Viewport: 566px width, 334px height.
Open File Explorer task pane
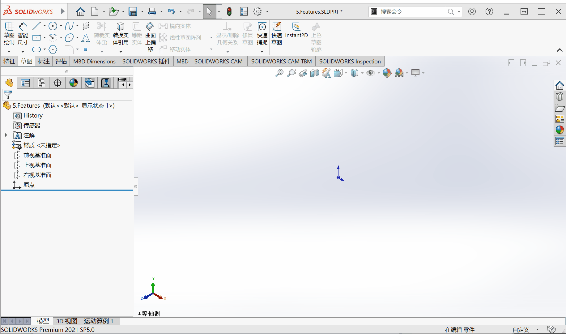point(560,108)
